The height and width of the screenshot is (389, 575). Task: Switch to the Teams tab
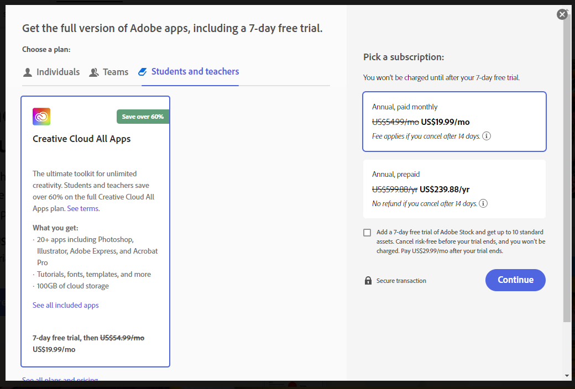(x=115, y=72)
